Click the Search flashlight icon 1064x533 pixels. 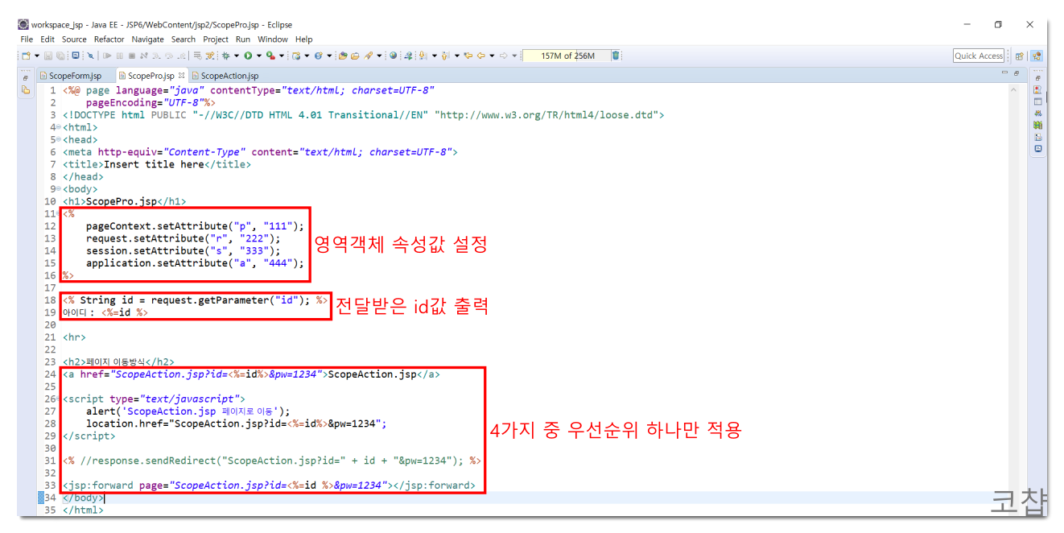click(369, 56)
